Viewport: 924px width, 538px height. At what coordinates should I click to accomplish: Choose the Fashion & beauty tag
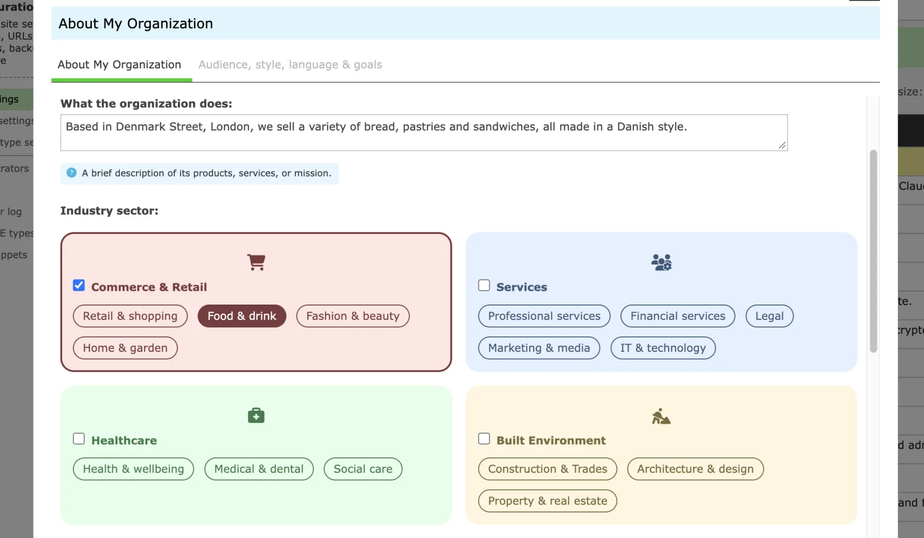tap(353, 316)
